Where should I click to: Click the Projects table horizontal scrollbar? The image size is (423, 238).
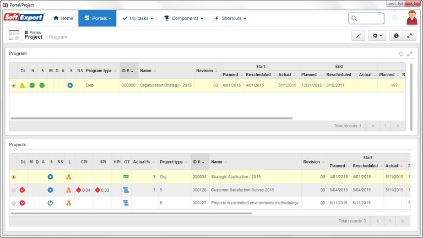(x=132, y=213)
